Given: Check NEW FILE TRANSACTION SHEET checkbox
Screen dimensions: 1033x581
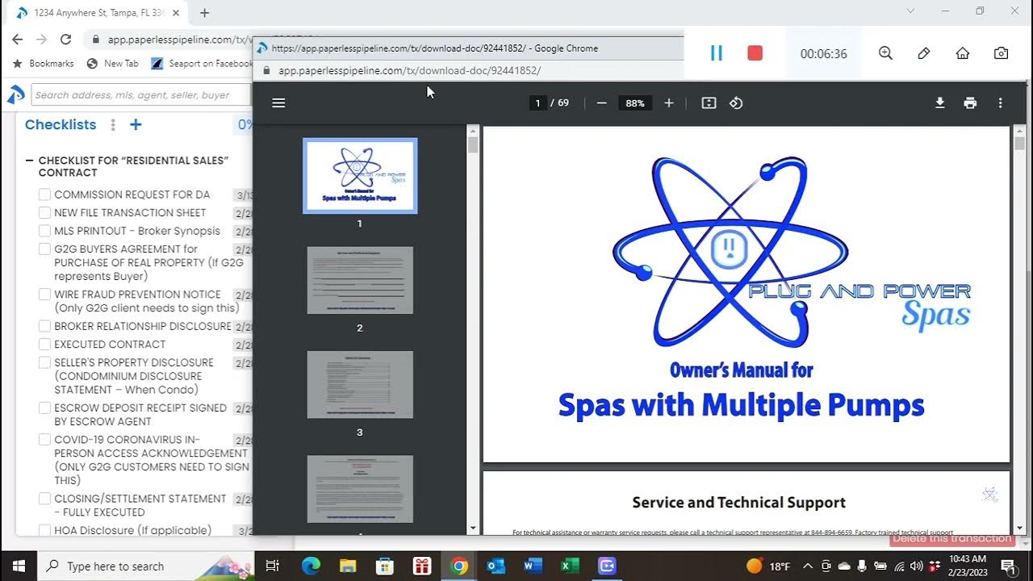Looking at the screenshot, I should click(x=45, y=212).
